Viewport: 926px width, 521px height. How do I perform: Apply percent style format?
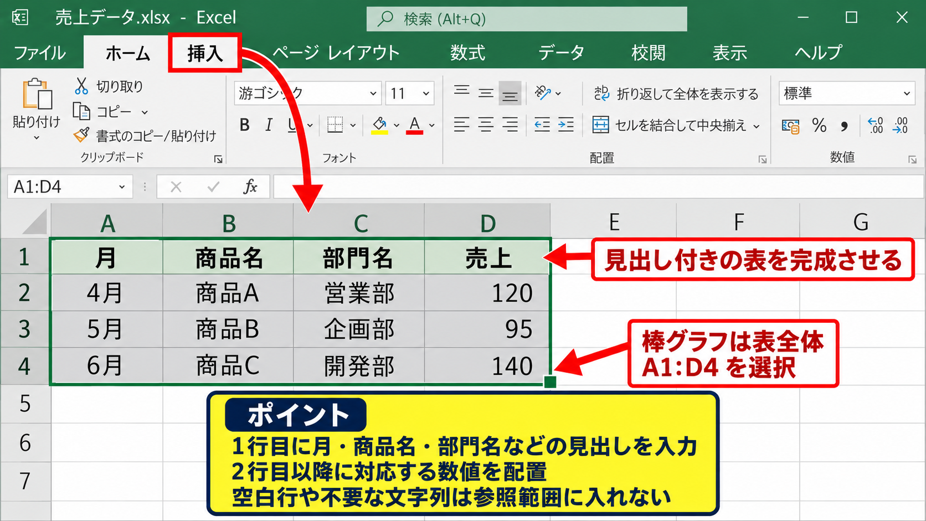(819, 126)
